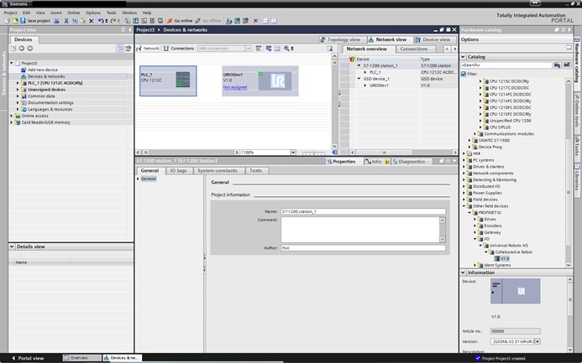582x363 pixels.
Task: Expand the Communications modules catalog folder
Action: tap(475, 134)
